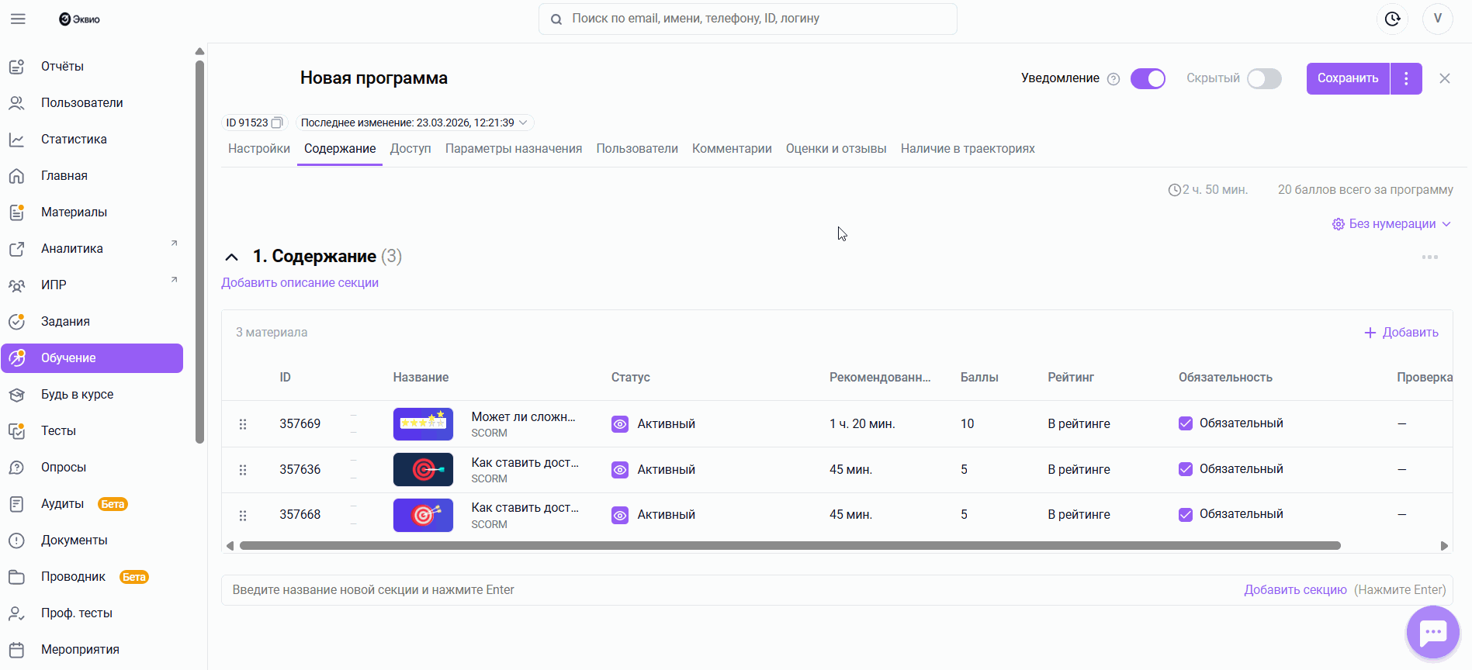1472x670 pixels.
Task: Enable the Скрытый toggle
Action: (x=1264, y=78)
